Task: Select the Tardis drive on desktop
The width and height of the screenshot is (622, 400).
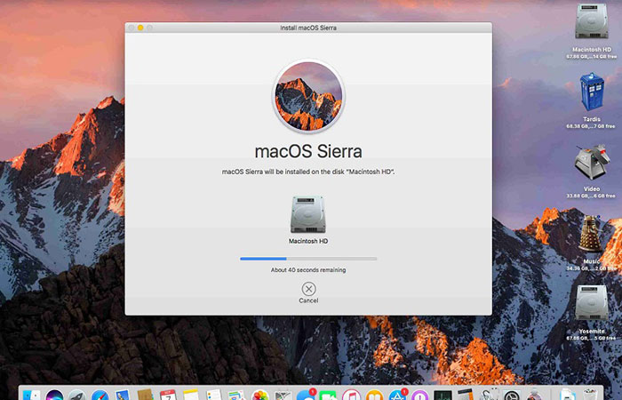Action: tap(592, 92)
